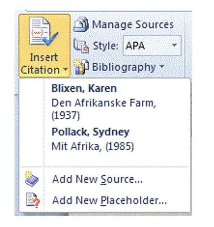This screenshot has height=227, width=214.
Task: Choose Add New Source... menu item
Action: tap(97, 179)
